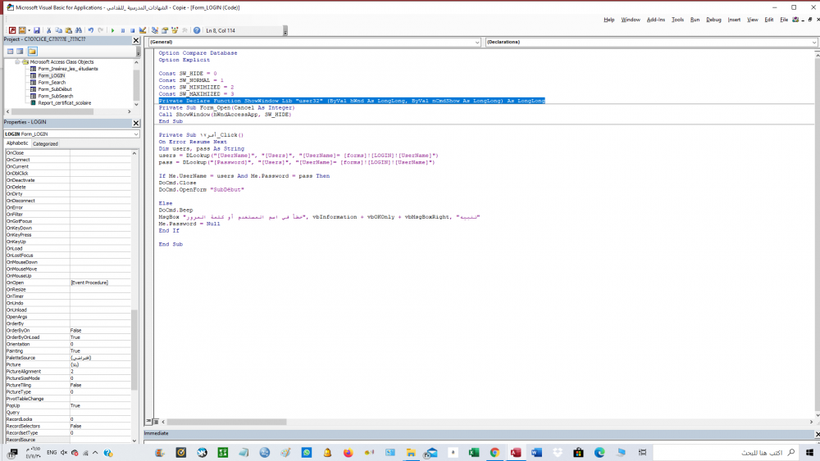Viewport: 820px width, 461px height.
Task: Open the Object Browser toolbar icon
Action: 175,31
